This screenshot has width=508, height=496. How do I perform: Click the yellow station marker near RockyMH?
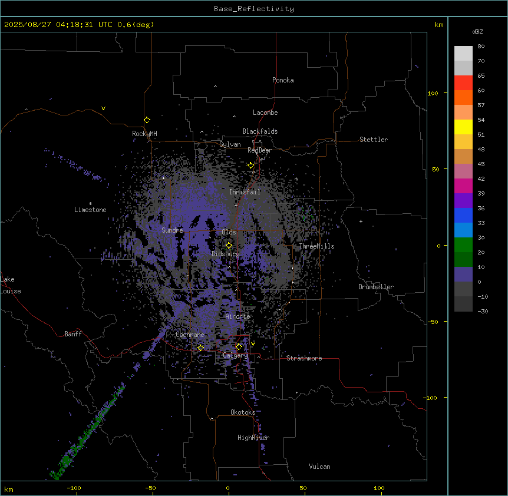[x=147, y=120]
